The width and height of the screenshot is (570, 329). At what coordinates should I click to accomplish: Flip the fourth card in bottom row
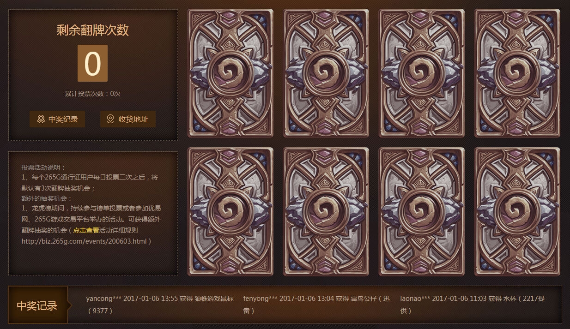517,212
